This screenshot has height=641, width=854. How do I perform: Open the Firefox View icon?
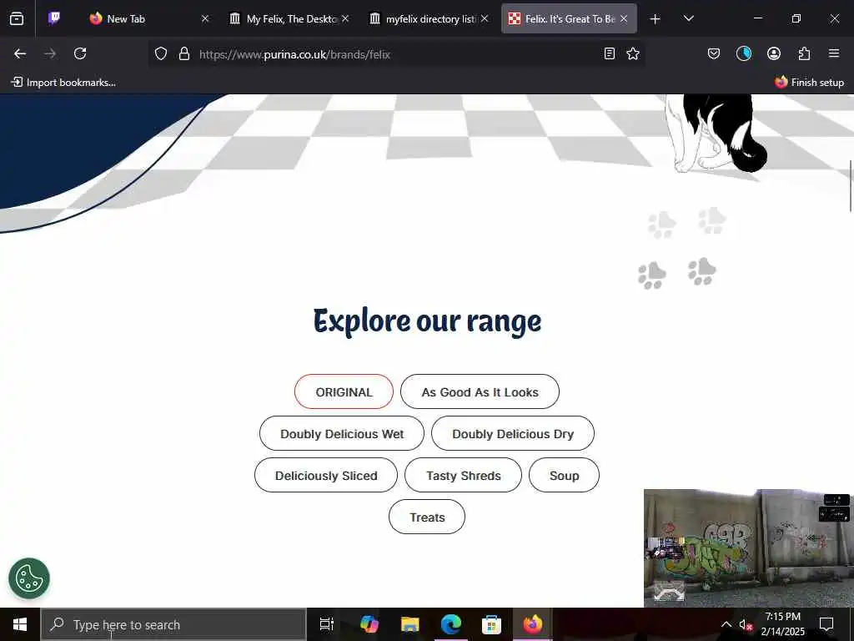pos(17,18)
